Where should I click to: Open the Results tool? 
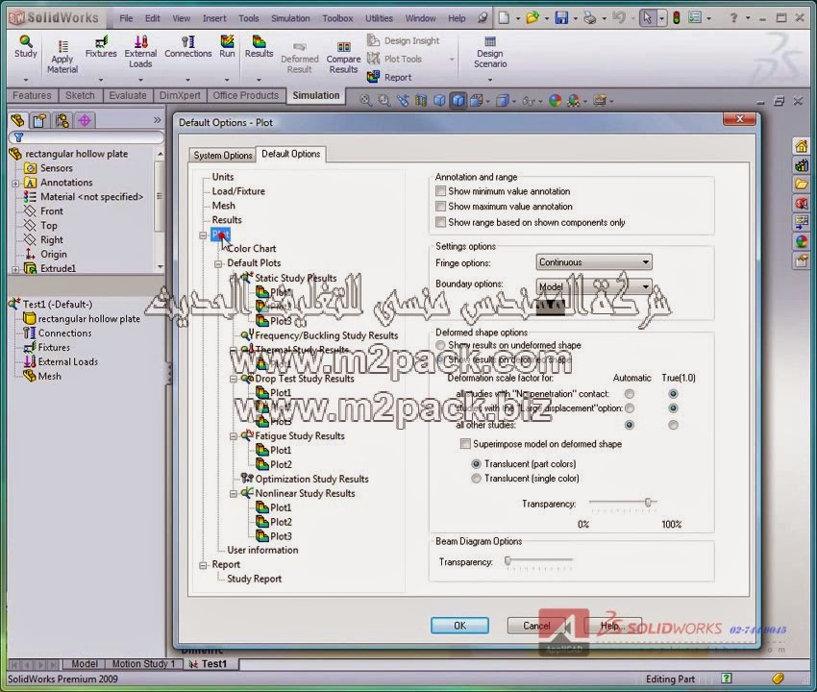pyautogui.click(x=259, y=46)
